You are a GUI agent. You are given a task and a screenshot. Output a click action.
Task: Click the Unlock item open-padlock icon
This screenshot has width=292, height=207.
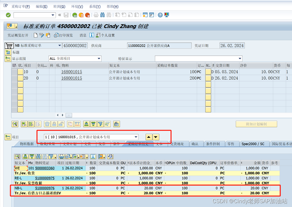click(61, 124)
